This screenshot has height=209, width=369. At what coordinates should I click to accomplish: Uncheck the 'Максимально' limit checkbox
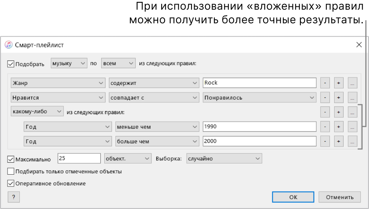[11, 159]
